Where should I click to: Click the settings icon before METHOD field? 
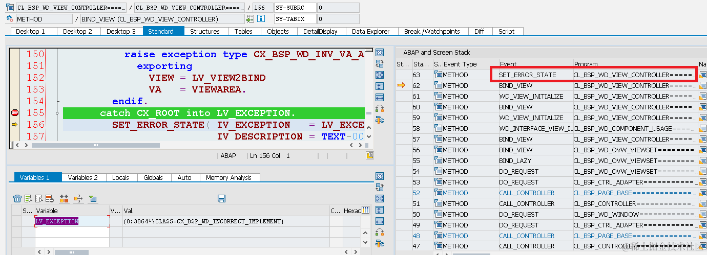pyautogui.click(x=10, y=19)
